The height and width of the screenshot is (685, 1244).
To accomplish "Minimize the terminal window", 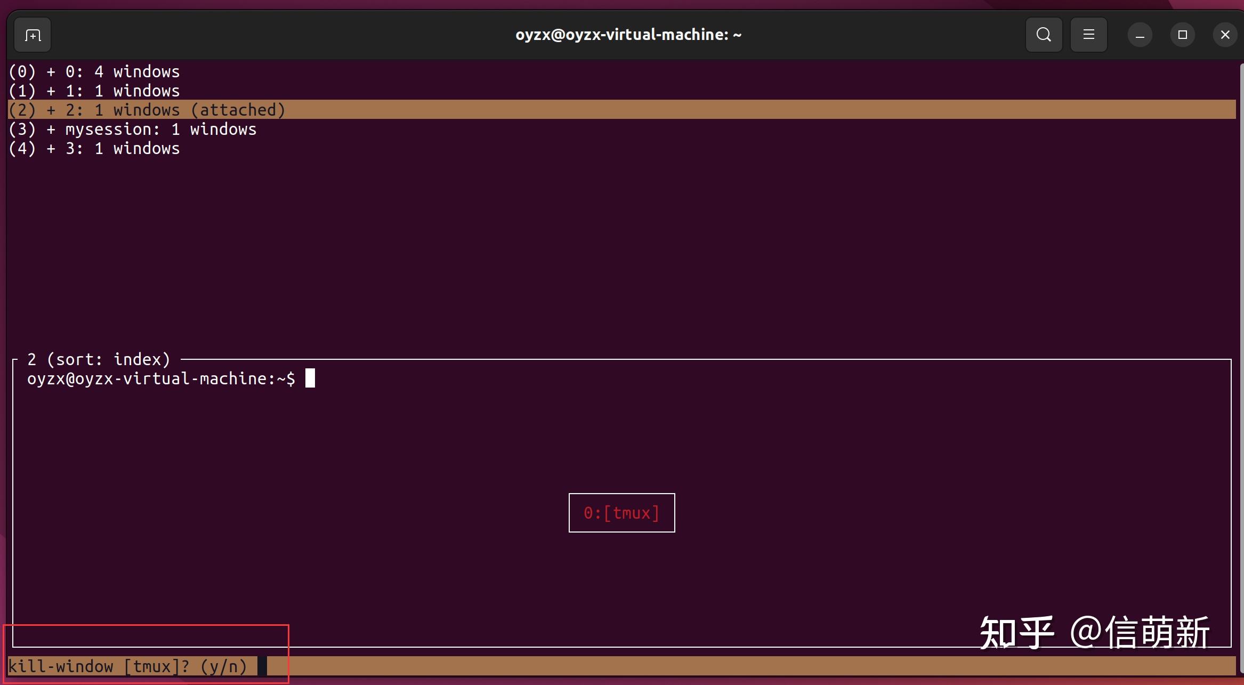I will (x=1139, y=34).
